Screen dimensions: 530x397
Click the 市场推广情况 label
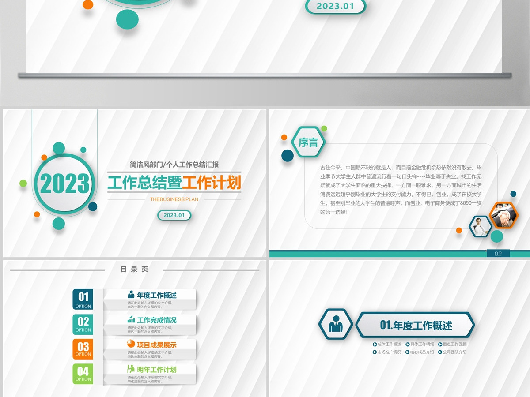[x=390, y=352]
